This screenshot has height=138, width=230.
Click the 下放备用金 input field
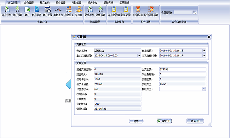coord(183,74)
